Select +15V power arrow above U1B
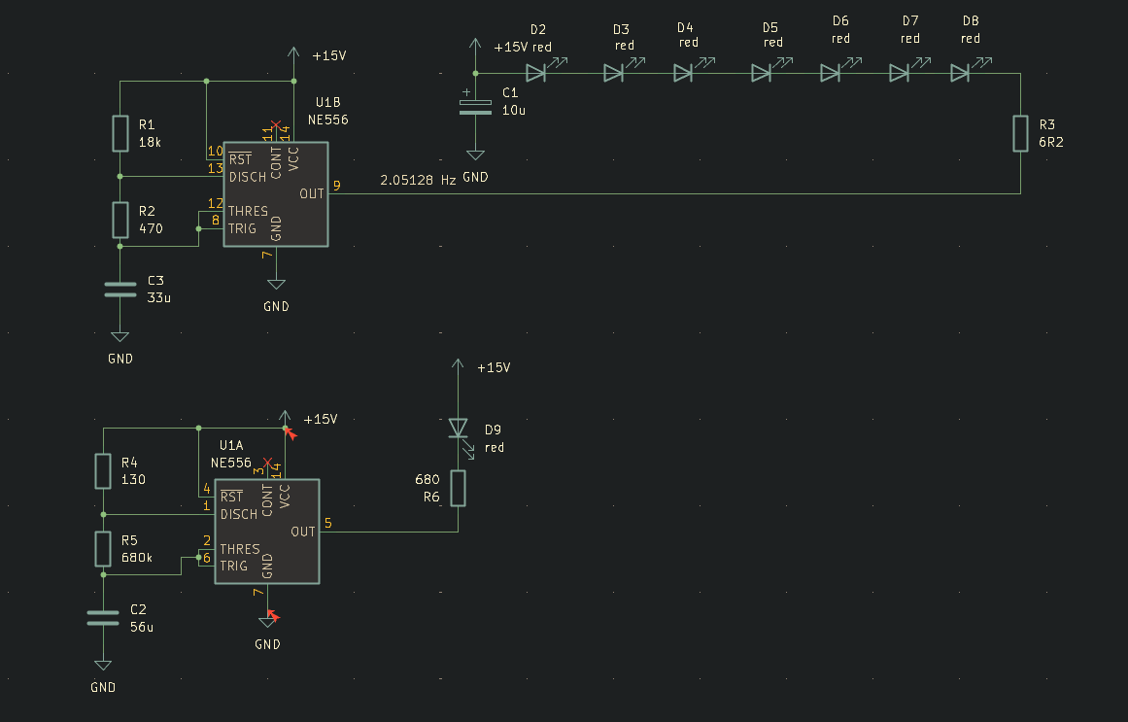Image resolution: width=1128 pixels, height=722 pixels. (293, 52)
